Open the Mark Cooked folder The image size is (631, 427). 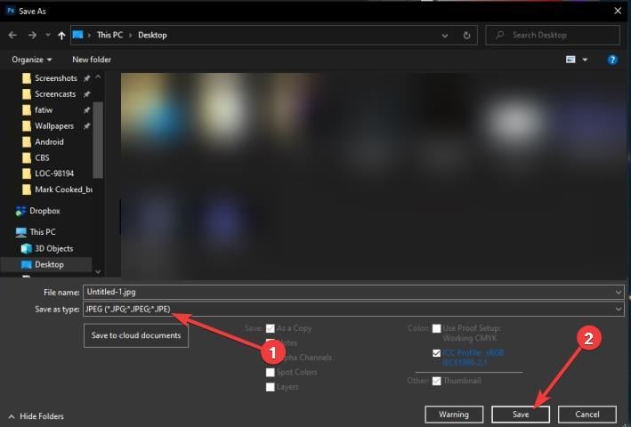(63, 189)
